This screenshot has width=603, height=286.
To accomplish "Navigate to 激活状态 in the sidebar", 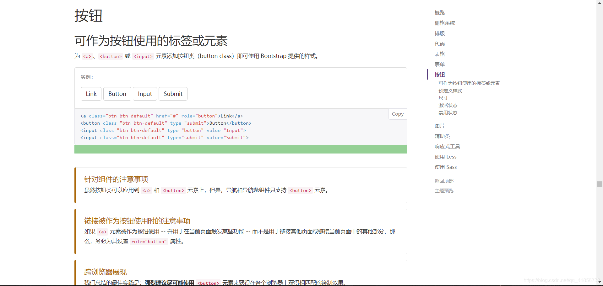I will pyautogui.click(x=448, y=105).
